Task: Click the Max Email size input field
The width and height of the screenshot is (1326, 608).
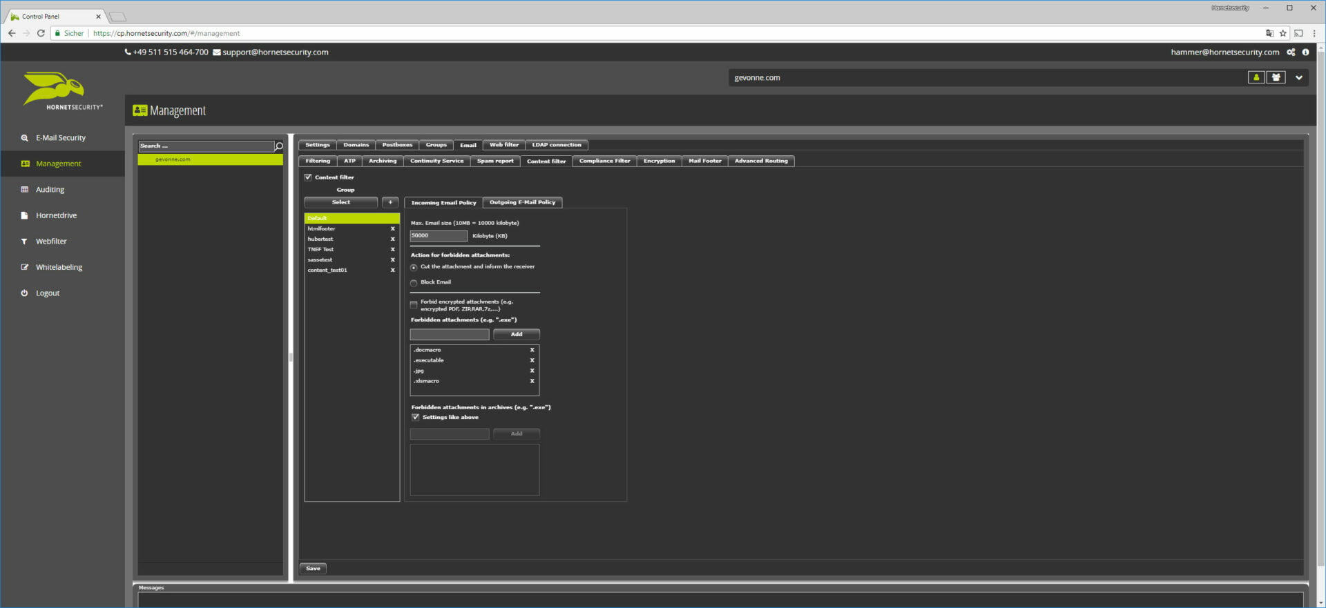Action: click(439, 236)
